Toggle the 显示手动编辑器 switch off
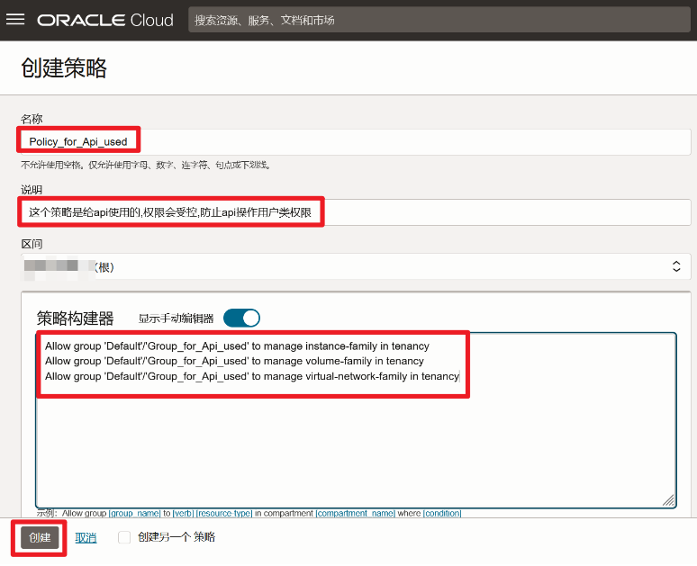This screenshot has height=566, width=697. [241, 318]
